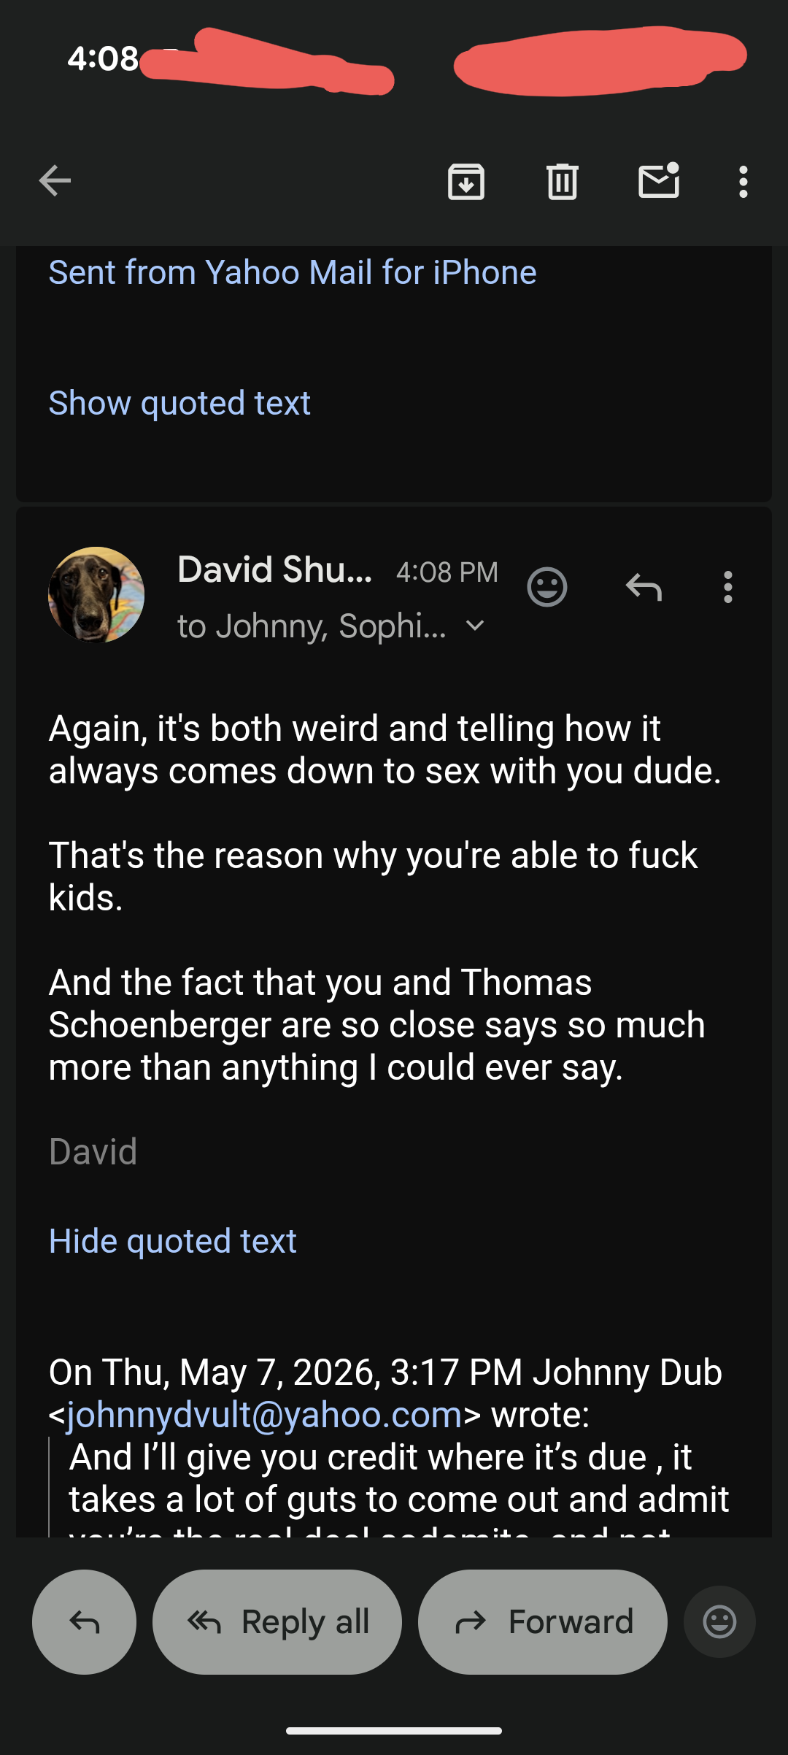
Task: Tap the sender name 'David Shu...'
Action: [x=274, y=569]
